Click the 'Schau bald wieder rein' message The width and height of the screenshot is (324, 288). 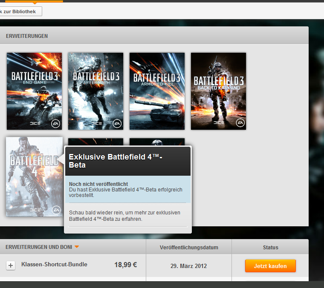click(124, 216)
